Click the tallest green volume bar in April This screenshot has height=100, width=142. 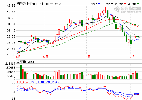coord(21,72)
